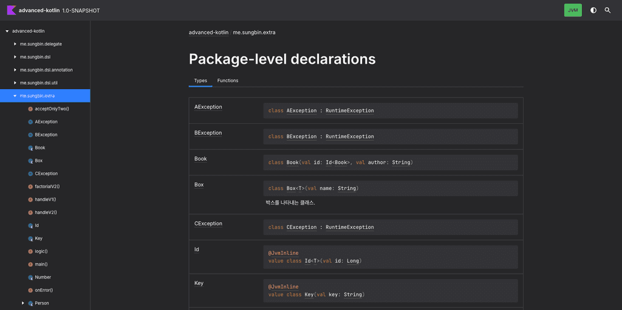Click function icon beside acceptOnlyTwo()
Viewport: 622px width, 310px height.
[30, 109]
